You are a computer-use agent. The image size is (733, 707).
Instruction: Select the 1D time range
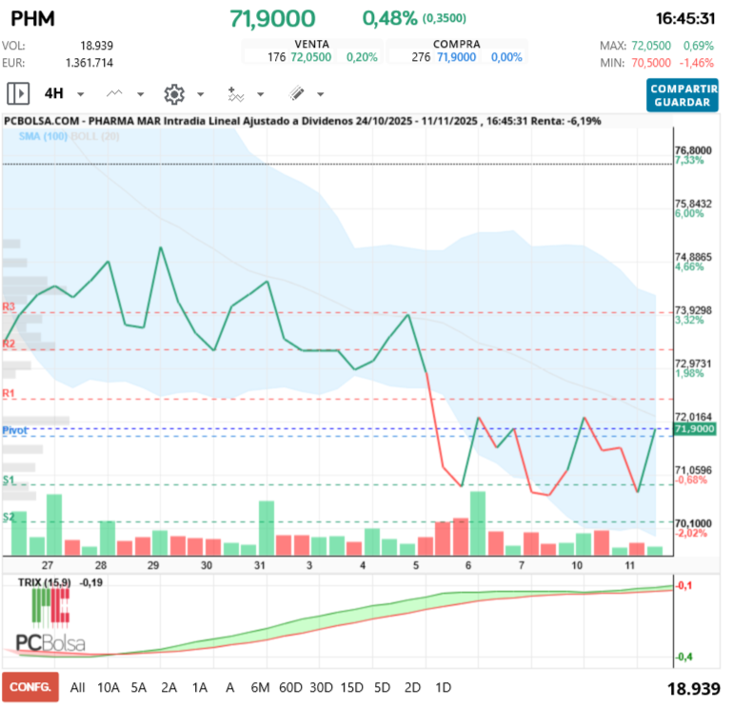coord(444,687)
